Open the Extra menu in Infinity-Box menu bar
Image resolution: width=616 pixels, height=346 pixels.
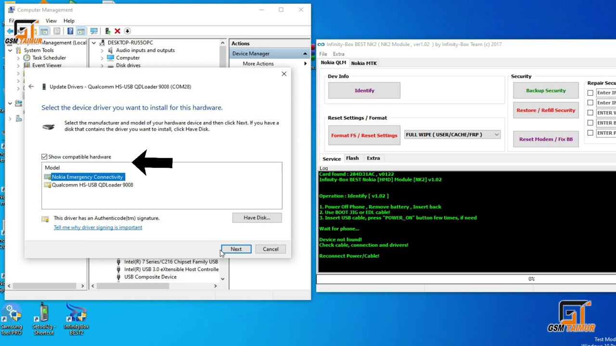[x=339, y=54]
